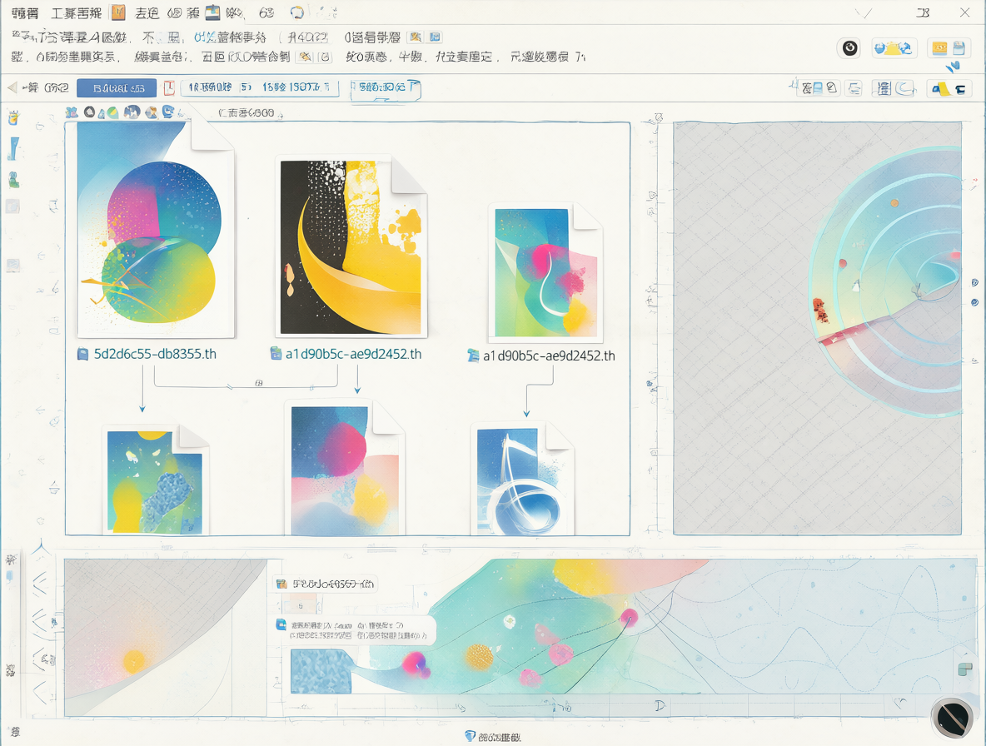This screenshot has width=986, height=746.
Task: Select a1d90b5c-ae9d2452.th under the black-and-yellow thumbnail
Action: tap(353, 355)
